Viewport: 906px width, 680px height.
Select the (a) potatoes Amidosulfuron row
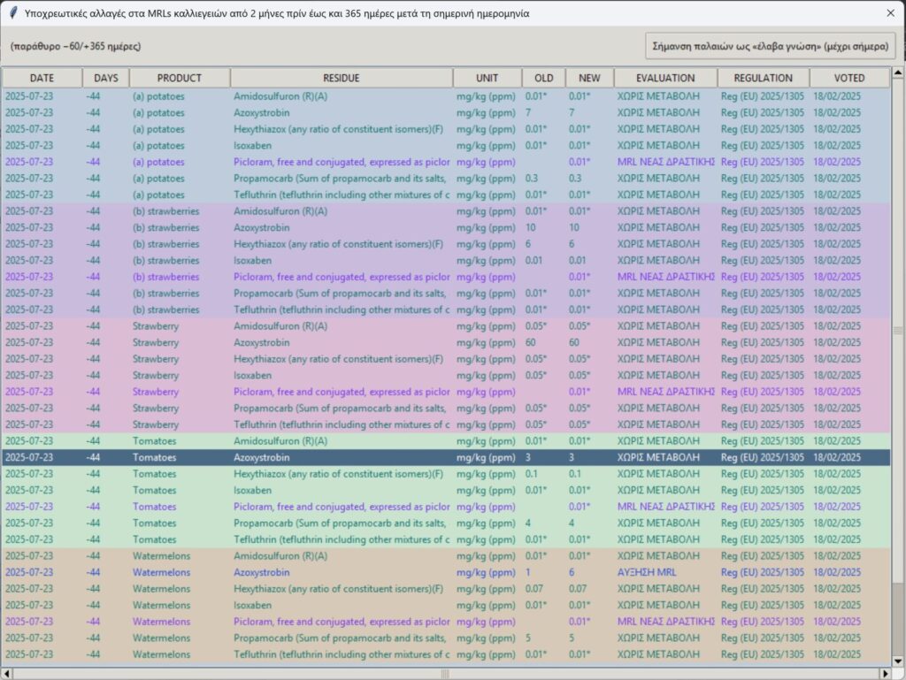446,96
